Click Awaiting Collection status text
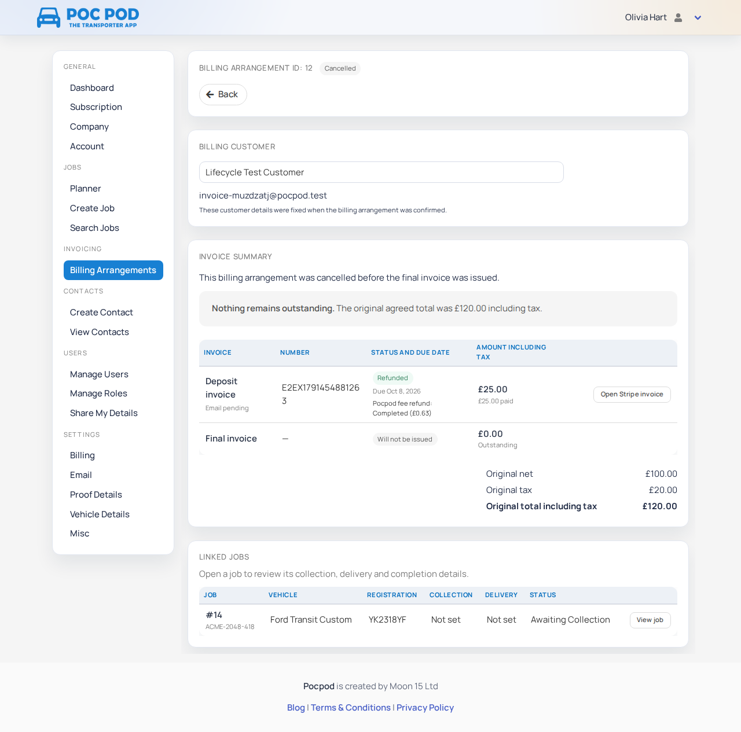The image size is (741, 732). click(x=570, y=620)
